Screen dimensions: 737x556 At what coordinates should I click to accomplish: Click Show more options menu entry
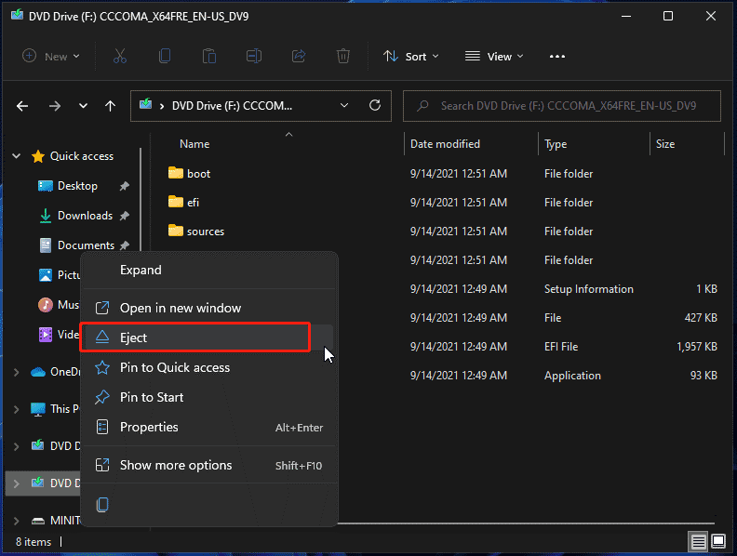[176, 465]
